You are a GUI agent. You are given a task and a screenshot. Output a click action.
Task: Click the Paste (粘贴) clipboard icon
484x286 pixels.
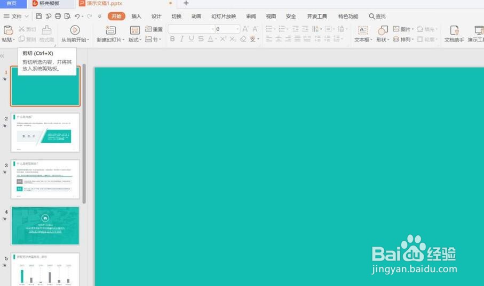coord(8,30)
